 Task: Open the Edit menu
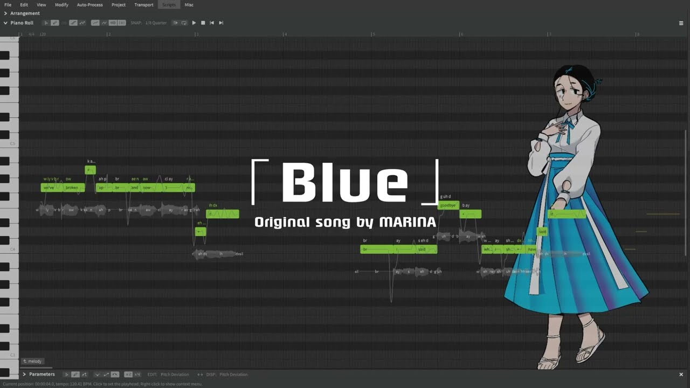pos(24,5)
